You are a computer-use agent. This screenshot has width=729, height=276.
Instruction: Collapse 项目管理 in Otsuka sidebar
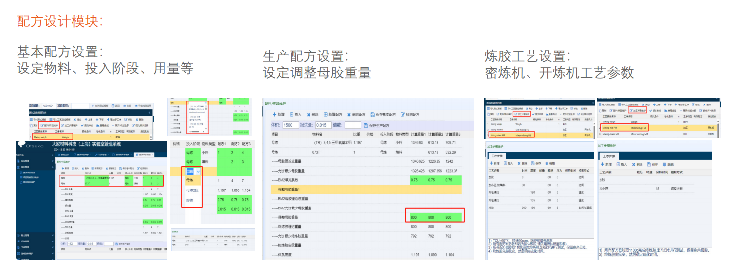coord(35,167)
